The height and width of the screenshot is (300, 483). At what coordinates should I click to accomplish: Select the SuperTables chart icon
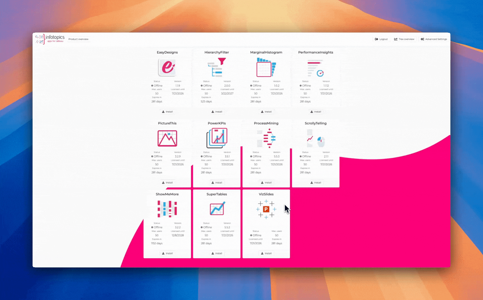[217, 209]
